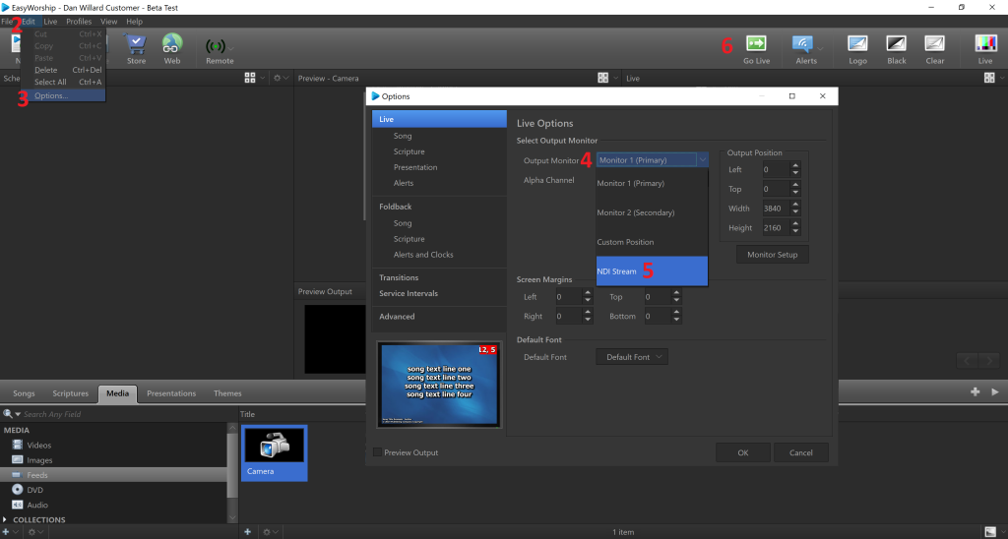This screenshot has width=1008, height=539.
Task: Increase the Width stepper value
Action: pyautogui.click(x=795, y=205)
